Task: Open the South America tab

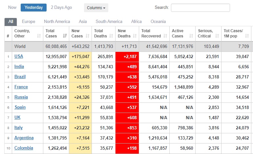Action: (x=109, y=22)
